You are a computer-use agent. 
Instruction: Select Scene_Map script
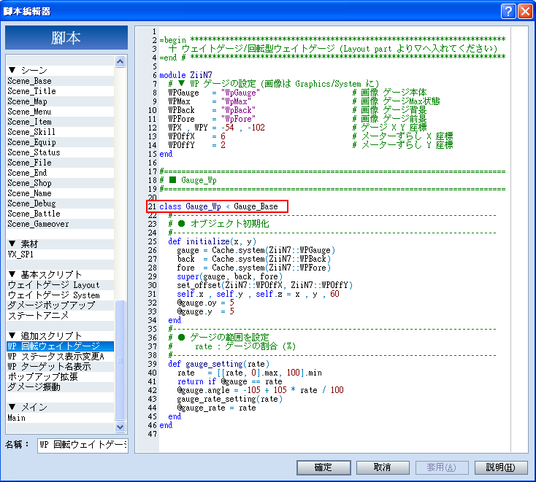[60, 101]
